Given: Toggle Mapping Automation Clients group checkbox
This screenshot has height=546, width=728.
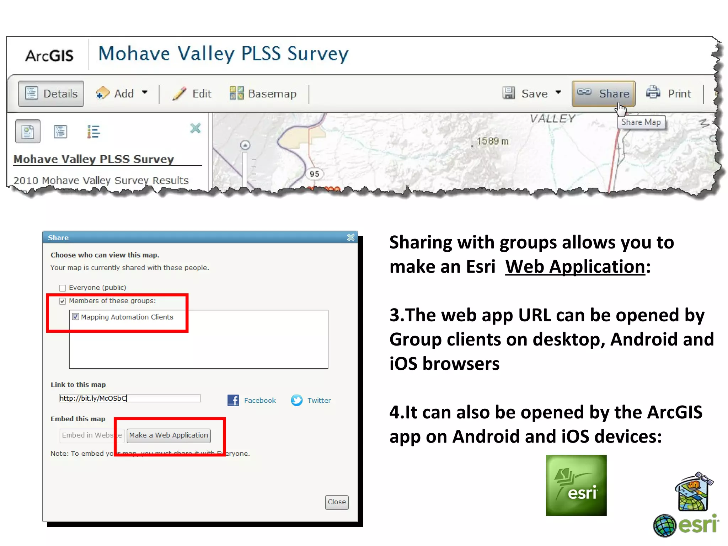Looking at the screenshot, I should 75,317.
